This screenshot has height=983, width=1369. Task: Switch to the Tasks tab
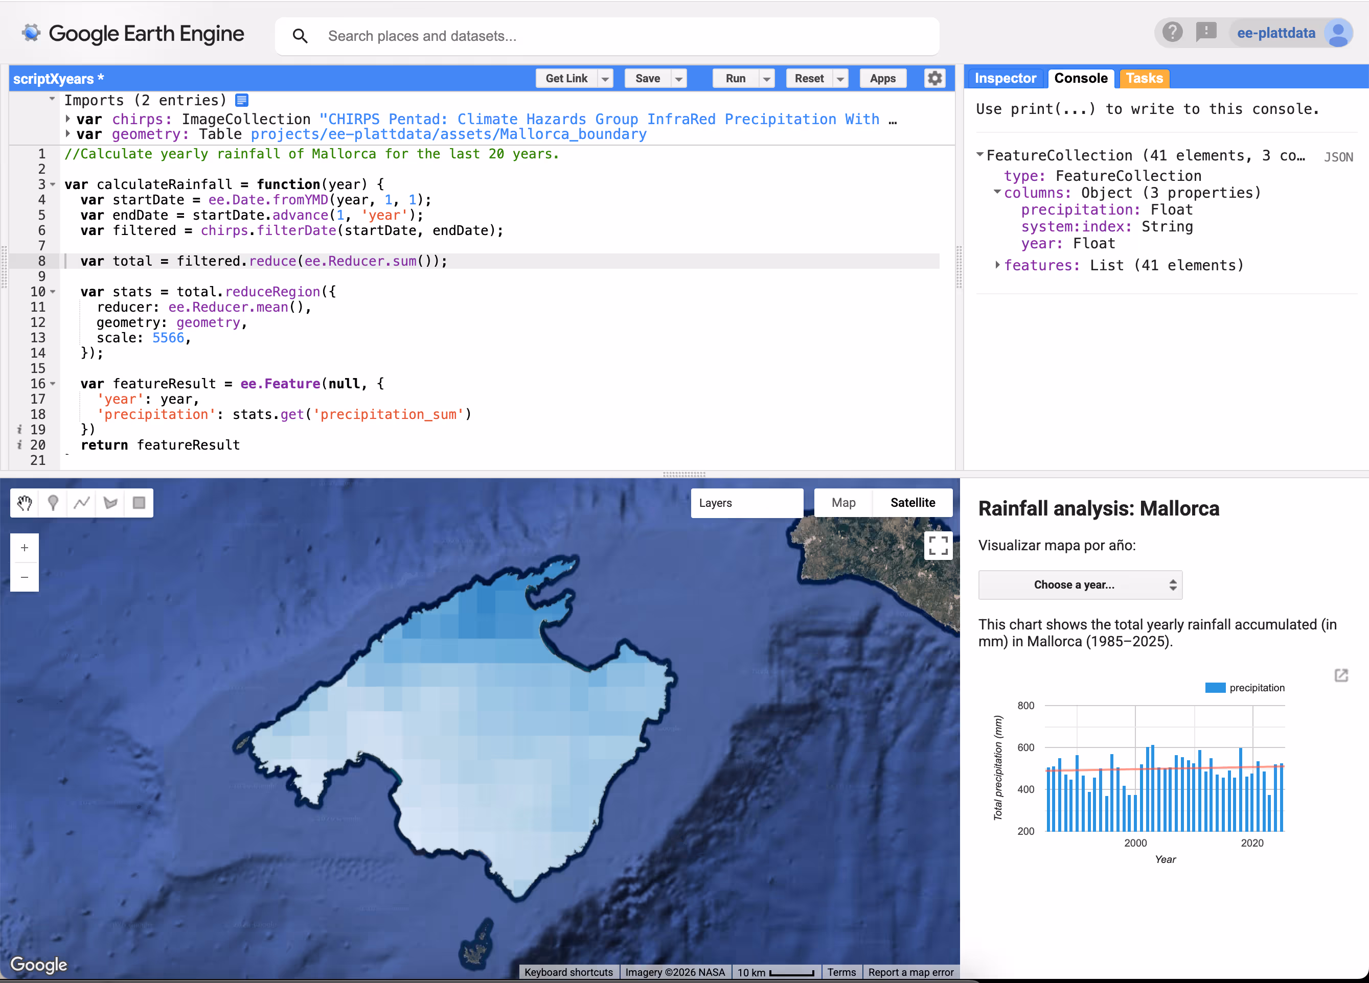click(1144, 79)
